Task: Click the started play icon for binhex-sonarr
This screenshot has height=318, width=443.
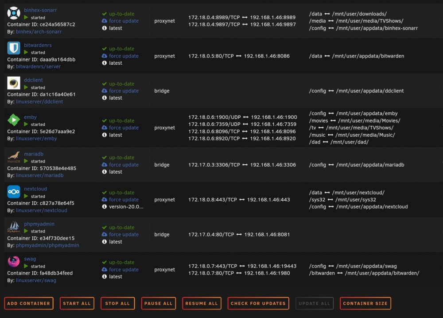Action: pos(26,18)
